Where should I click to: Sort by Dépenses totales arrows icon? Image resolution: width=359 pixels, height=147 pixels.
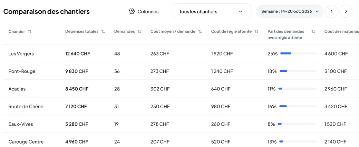coord(103,32)
